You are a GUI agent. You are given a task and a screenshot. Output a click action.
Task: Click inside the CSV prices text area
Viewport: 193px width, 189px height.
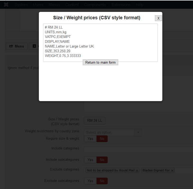tap(100, 43)
